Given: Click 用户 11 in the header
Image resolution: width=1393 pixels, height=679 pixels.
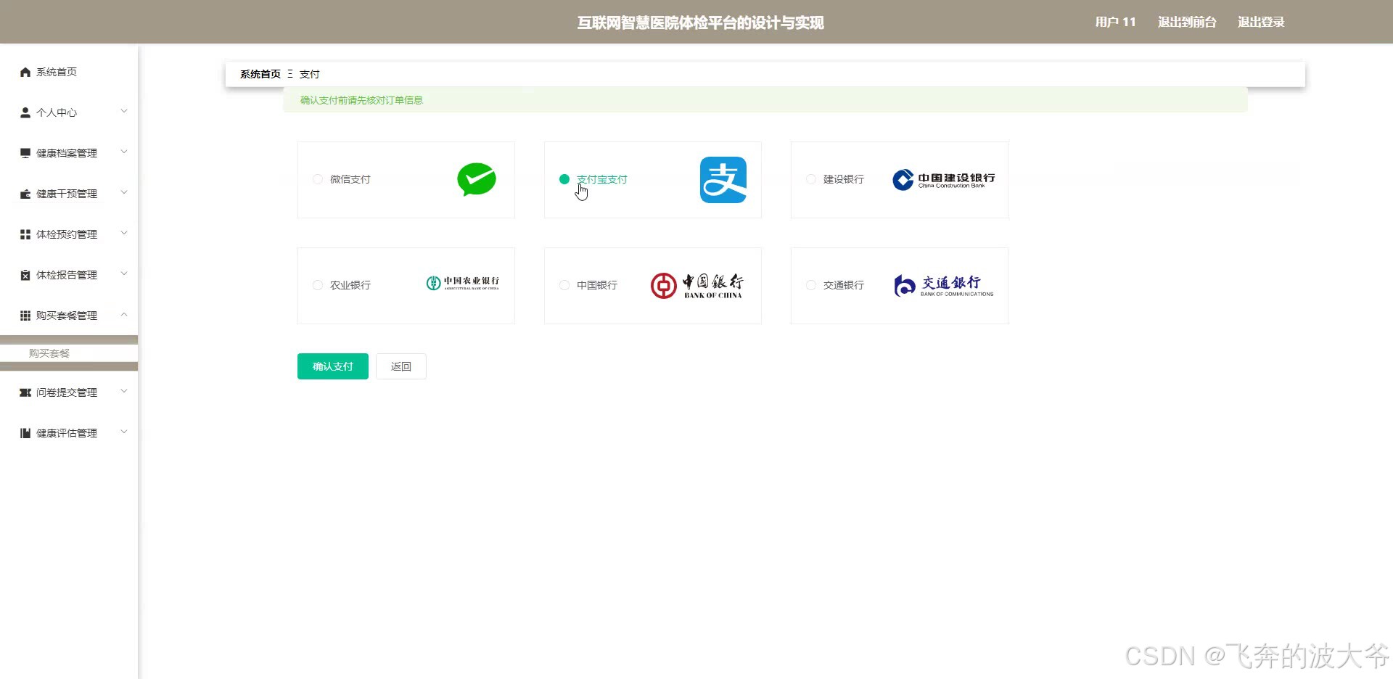Looking at the screenshot, I should 1116,22.
